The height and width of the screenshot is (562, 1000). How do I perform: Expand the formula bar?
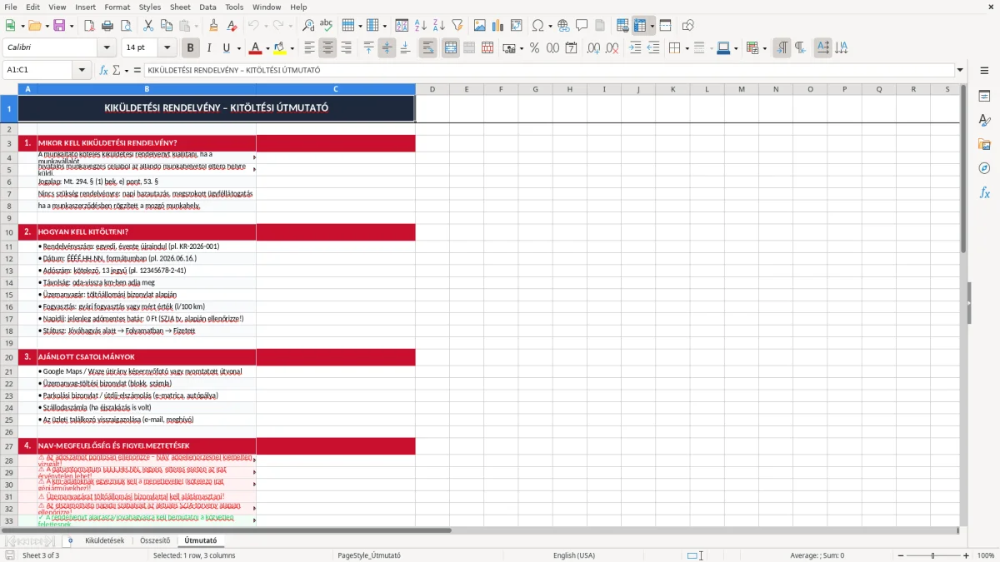point(960,70)
